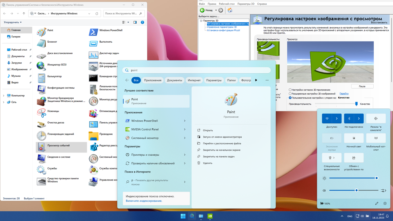This screenshot has width=393, height=221.
Task: Open the Очистка диска icon
Action: pyautogui.click(x=41, y=124)
